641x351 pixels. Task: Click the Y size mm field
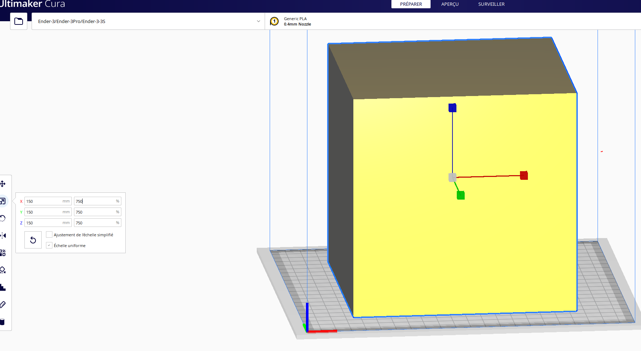point(48,212)
